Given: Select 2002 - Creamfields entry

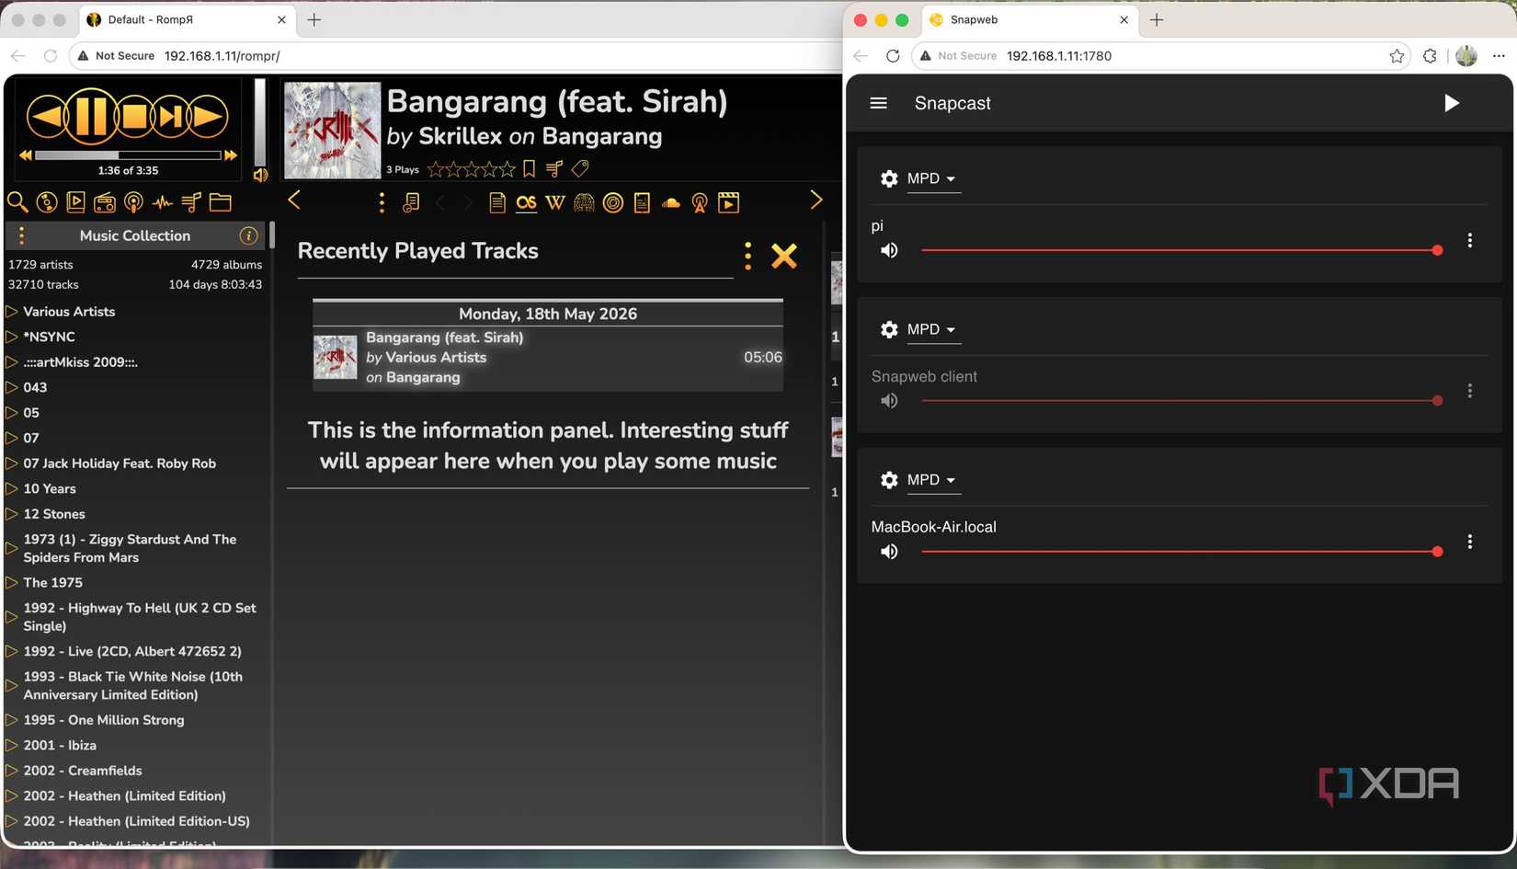Looking at the screenshot, I should coord(83,771).
